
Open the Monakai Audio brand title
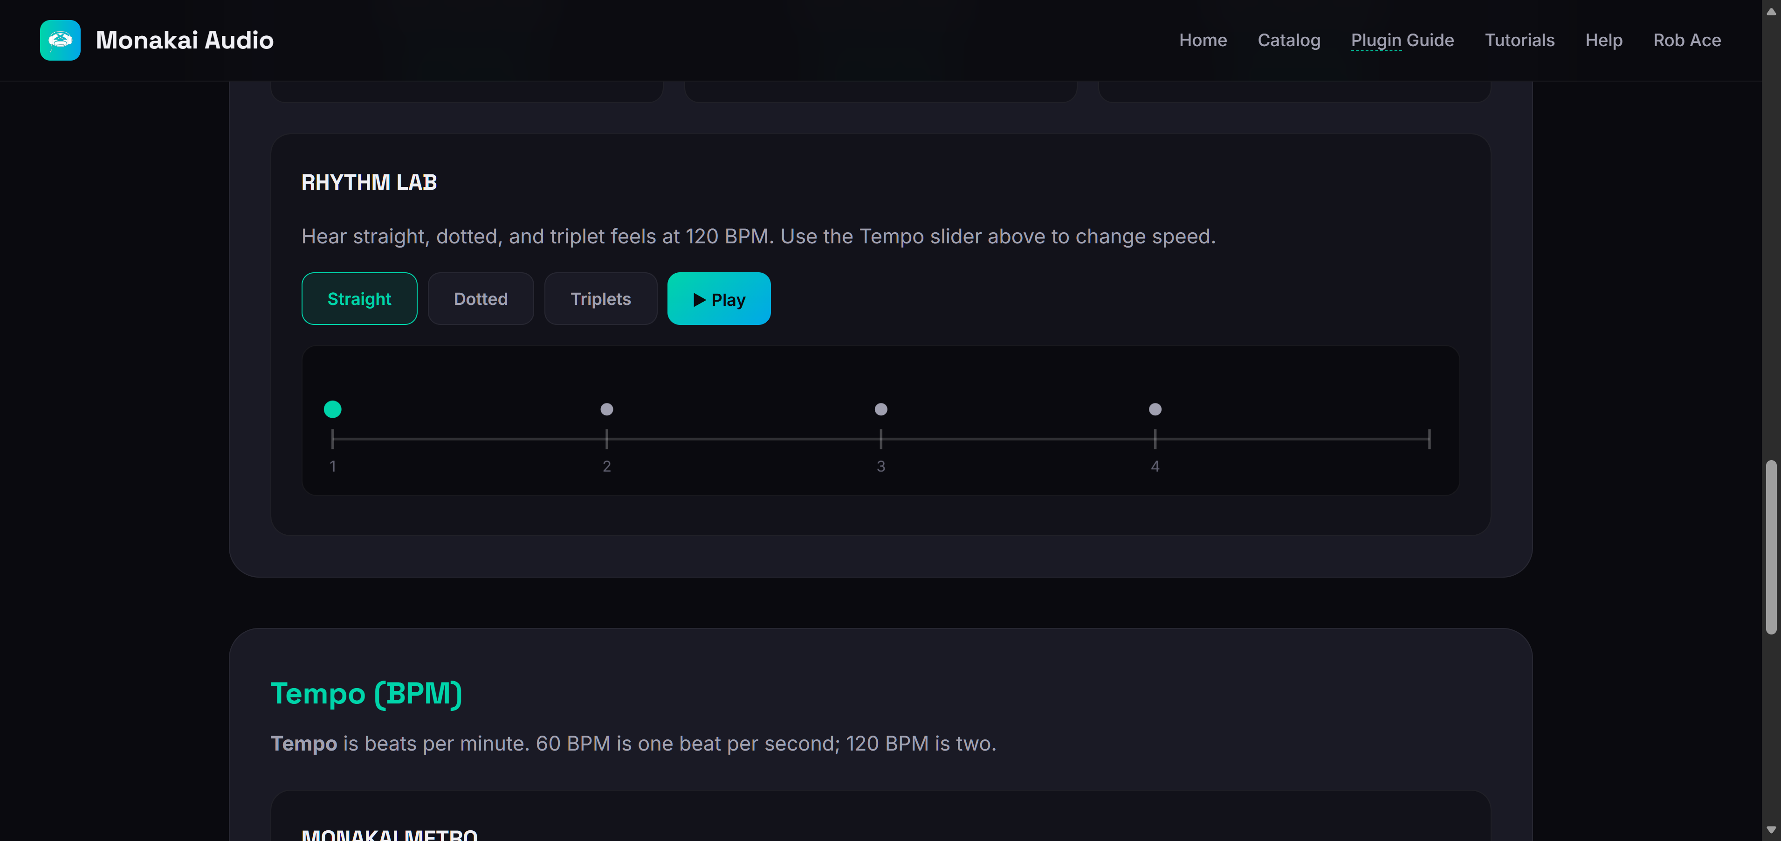coord(185,40)
